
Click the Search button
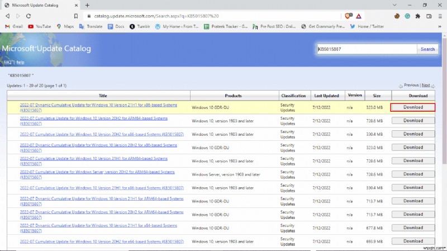[427, 49]
